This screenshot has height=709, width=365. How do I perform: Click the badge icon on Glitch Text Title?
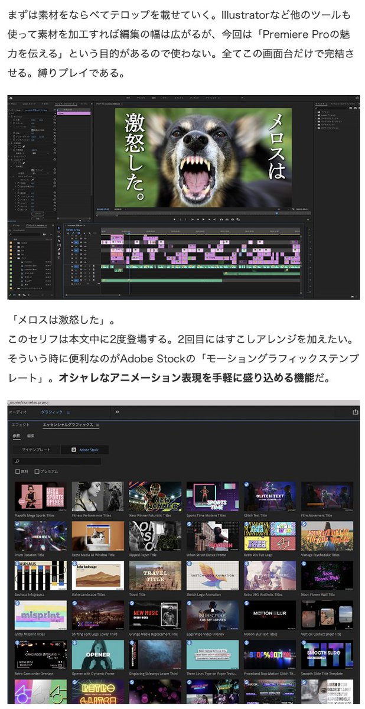pyautogui.click(x=247, y=485)
